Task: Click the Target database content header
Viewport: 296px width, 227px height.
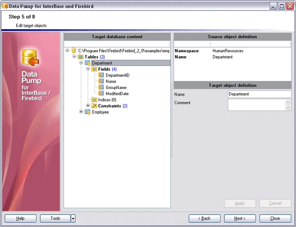Action: (117, 37)
